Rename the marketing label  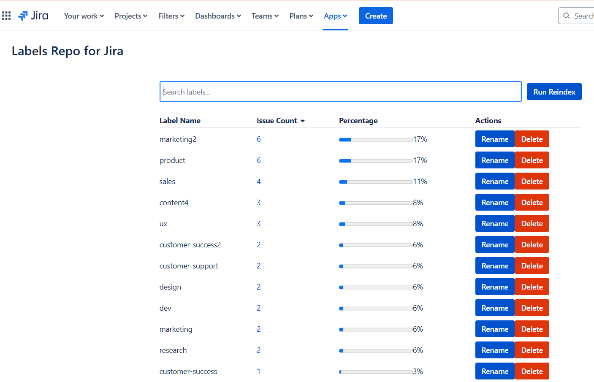[495, 329]
